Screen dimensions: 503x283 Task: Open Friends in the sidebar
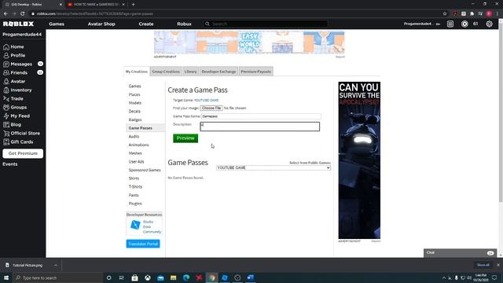pyautogui.click(x=16, y=73)
